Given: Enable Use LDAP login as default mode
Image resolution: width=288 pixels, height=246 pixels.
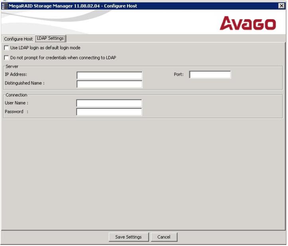Looking at the screenshot, I should pyautogui.click(x=6, y=48).
